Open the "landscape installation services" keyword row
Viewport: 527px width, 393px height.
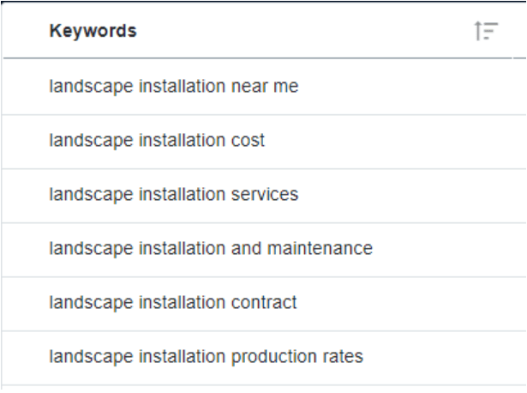pyautogui.click(x=173, y=194)
